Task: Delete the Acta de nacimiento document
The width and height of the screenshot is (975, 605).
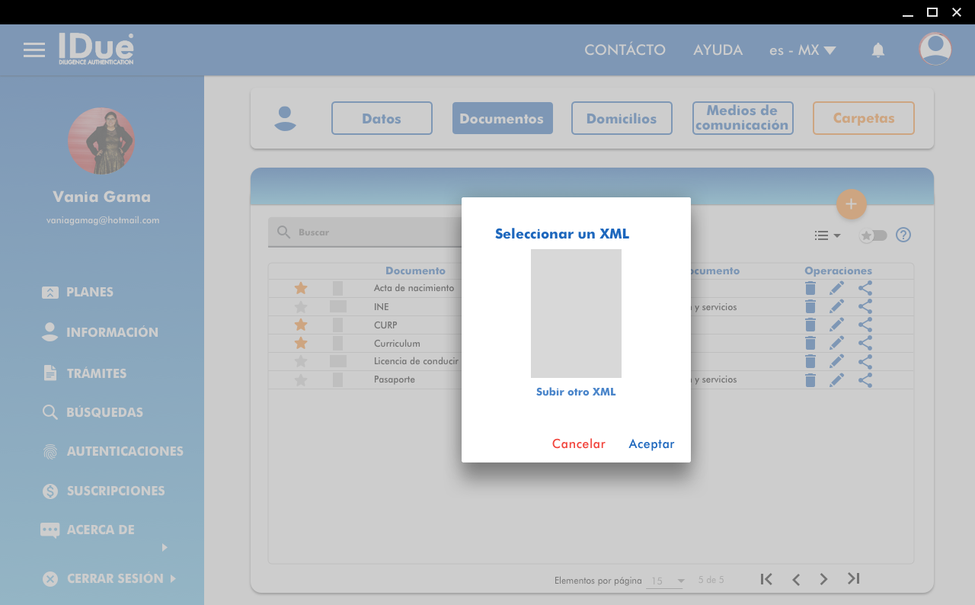Action: coord(810,288)
